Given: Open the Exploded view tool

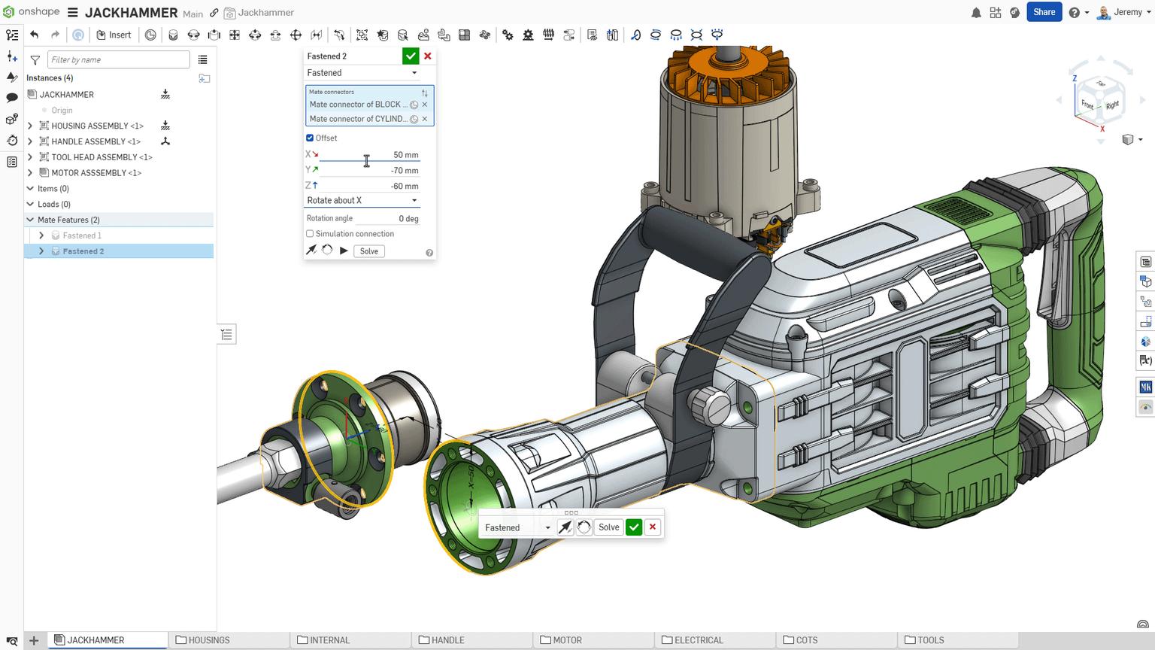Looking at the screenshot, I should (485, 35).
